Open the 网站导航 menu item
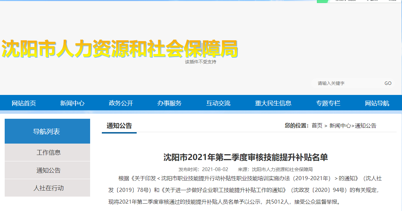 (377, 103)
